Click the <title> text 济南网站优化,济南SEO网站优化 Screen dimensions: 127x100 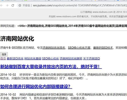tap(72, 26)
